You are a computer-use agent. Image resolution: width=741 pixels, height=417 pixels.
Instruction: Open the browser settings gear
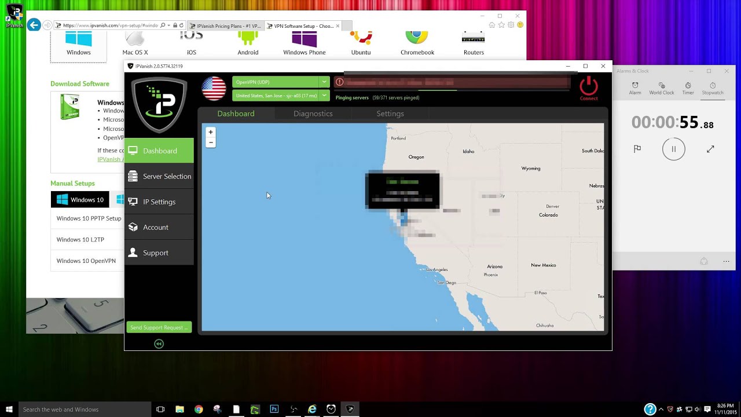coord(511,25)
